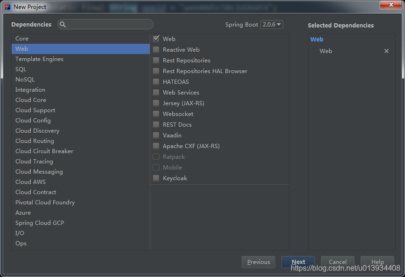Focus the Dependencies search field

(105, 25)
